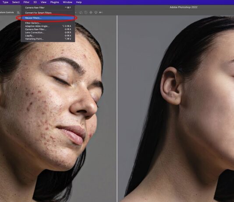Open the Plugins menu

54,2
